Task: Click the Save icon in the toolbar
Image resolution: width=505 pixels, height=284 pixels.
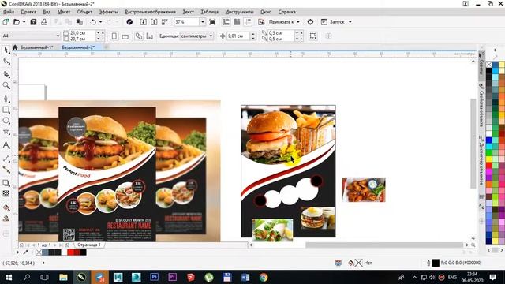Action: 33,22
